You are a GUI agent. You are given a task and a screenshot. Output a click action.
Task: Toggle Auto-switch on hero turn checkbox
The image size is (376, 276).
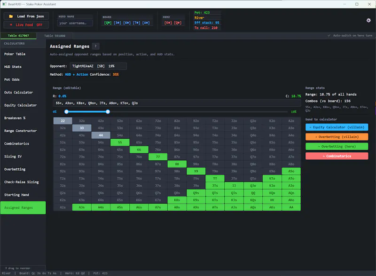point(329,35)
